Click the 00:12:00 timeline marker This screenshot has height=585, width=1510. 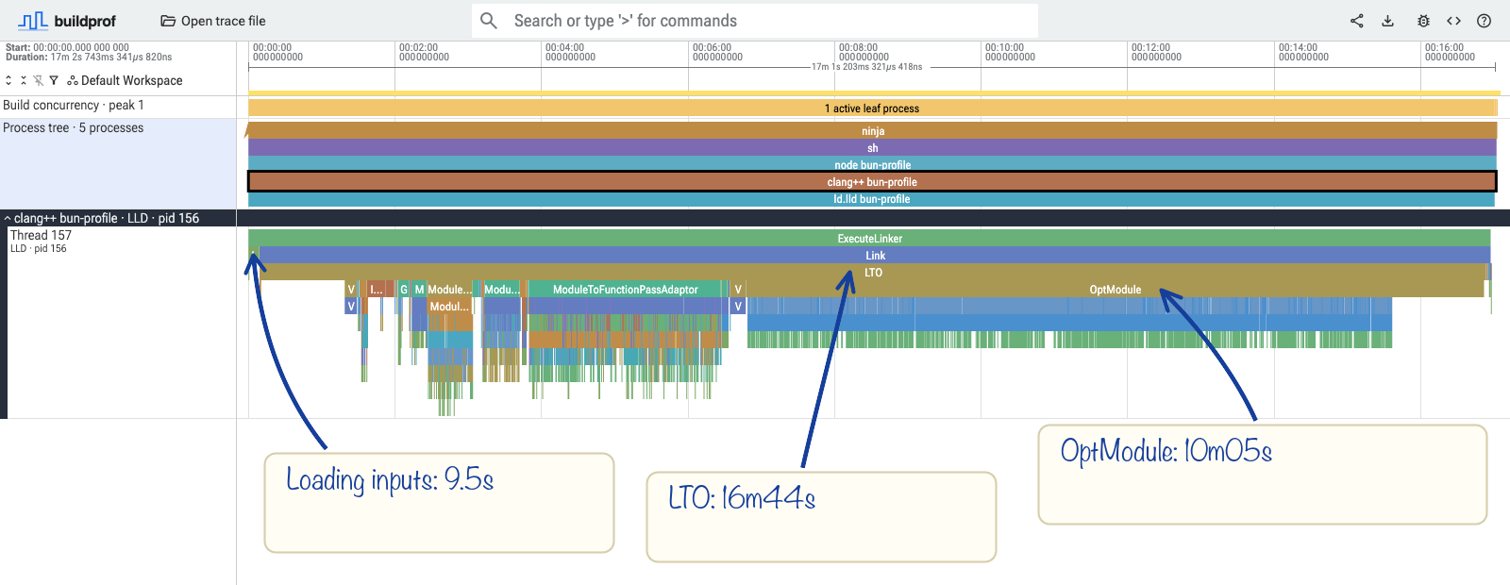[x=1156, y=52]
